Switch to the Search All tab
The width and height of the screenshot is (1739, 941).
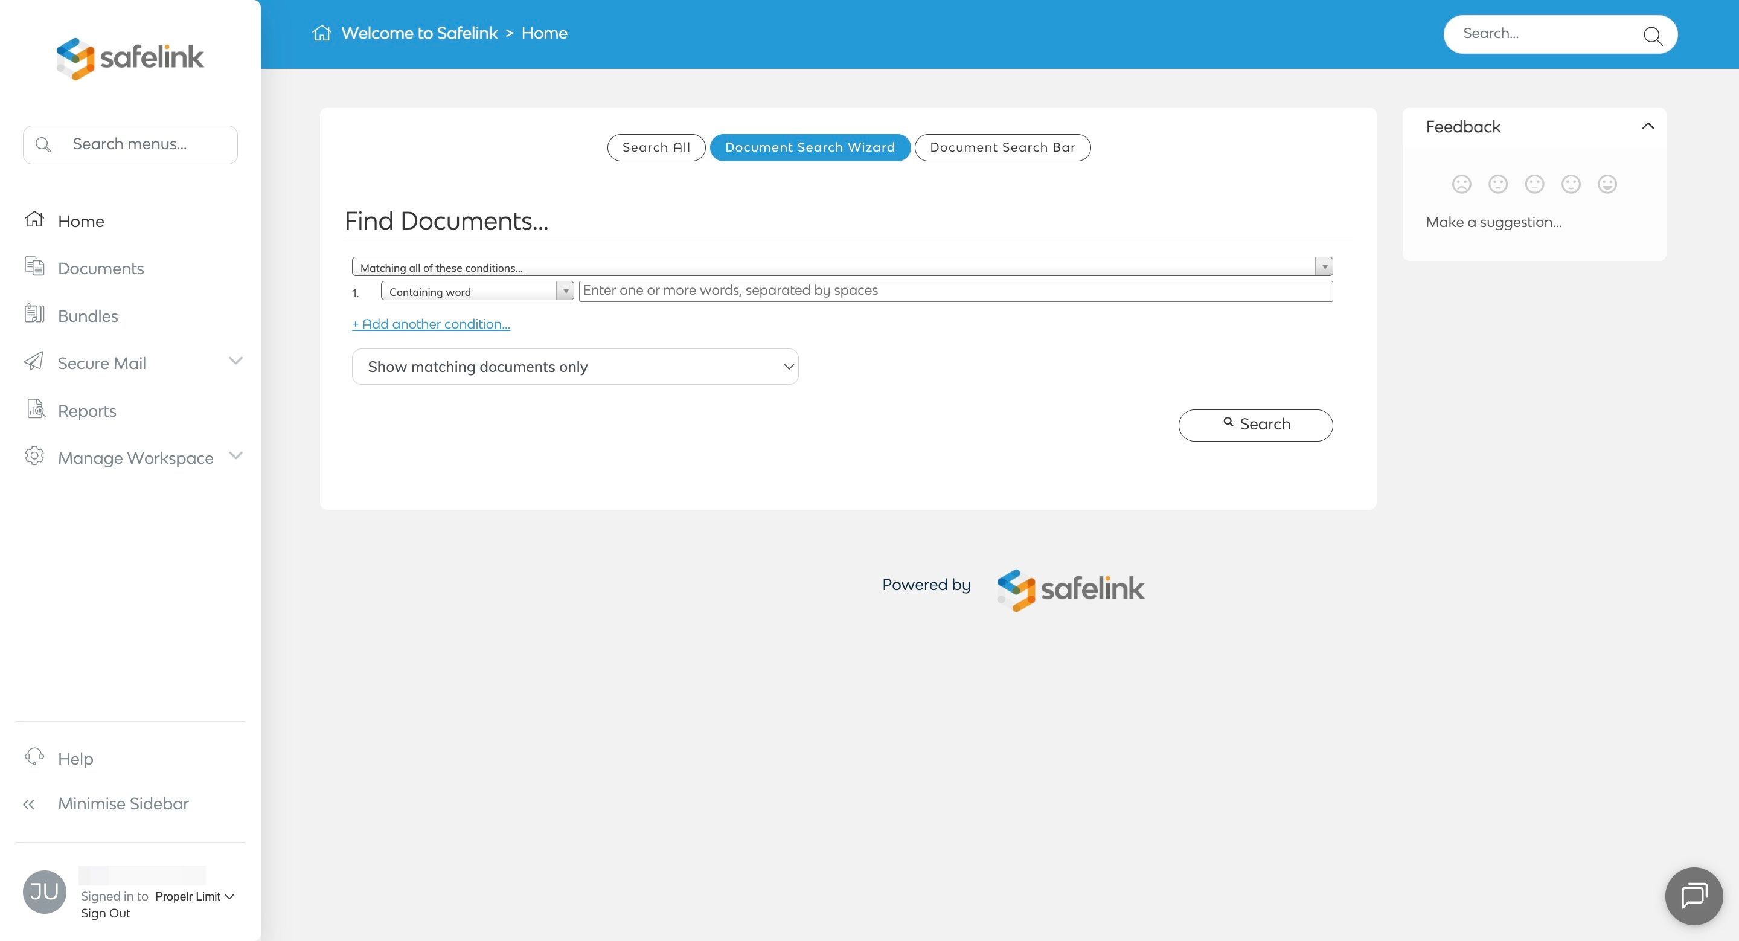click(x=656, y=147)
